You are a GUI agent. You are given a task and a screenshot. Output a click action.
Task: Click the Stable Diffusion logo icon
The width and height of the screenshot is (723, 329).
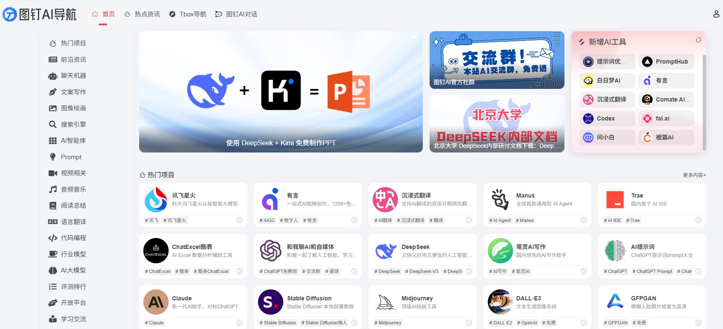tap(271, 302)
